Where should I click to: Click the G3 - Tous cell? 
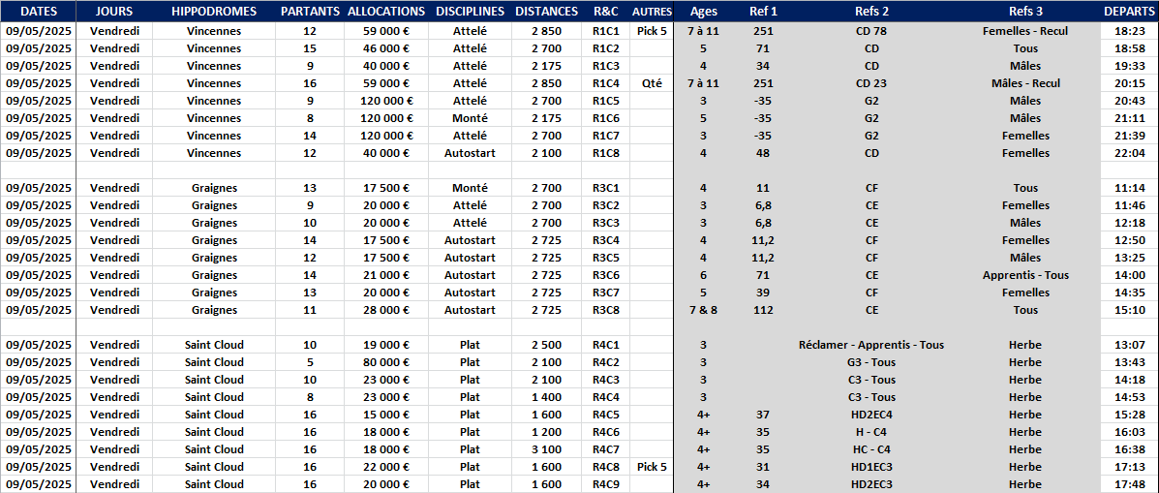pos(871,362)
